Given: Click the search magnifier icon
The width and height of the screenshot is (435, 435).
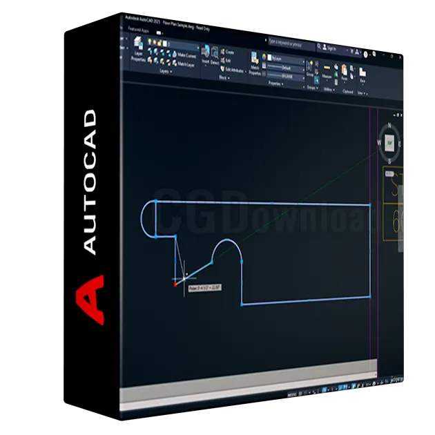Looking at the screenshot, I should point(319,47).
